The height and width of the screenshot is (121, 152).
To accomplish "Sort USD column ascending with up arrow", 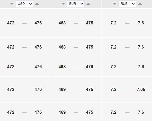I will [37, 4].
